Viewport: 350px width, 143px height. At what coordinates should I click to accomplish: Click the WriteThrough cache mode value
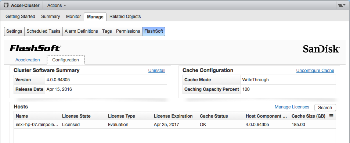pos(255,80)
